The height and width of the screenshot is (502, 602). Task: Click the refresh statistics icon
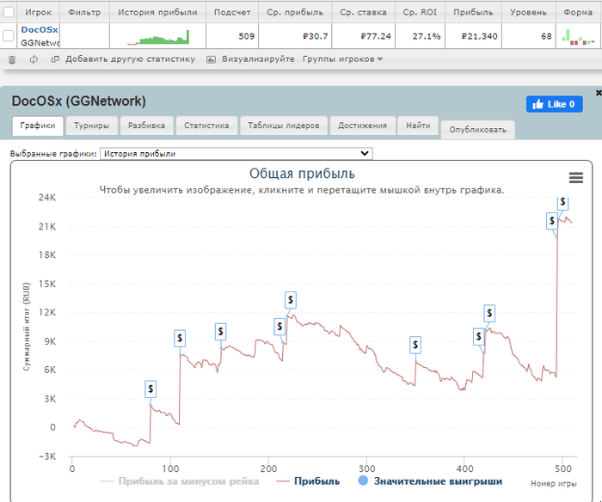34,59
